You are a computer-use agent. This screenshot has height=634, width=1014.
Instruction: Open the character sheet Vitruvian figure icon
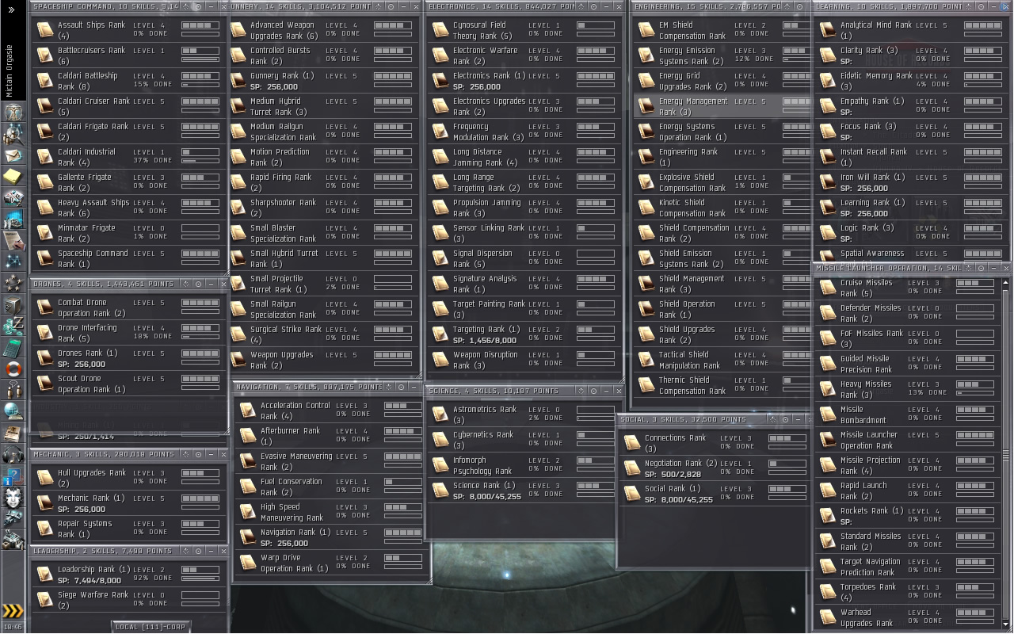(x=13, y=112)
